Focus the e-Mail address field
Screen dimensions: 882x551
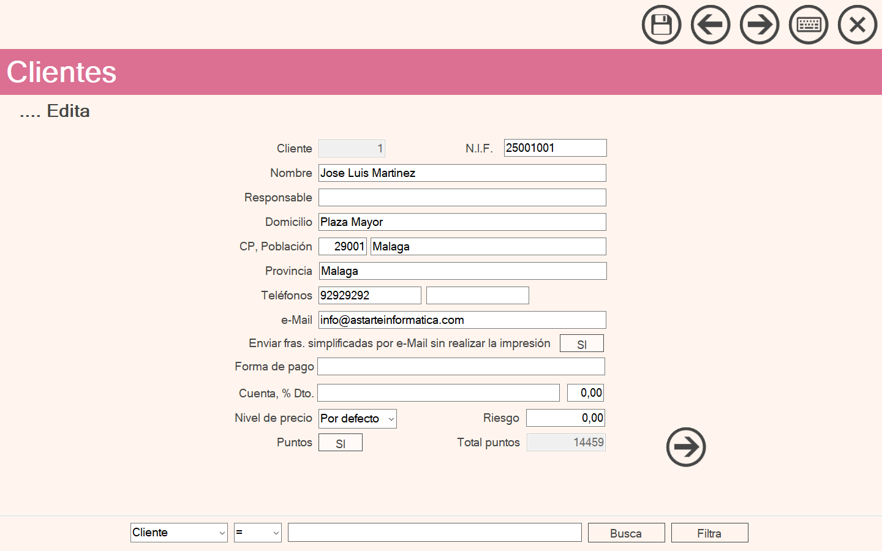[x=462, y=320]
